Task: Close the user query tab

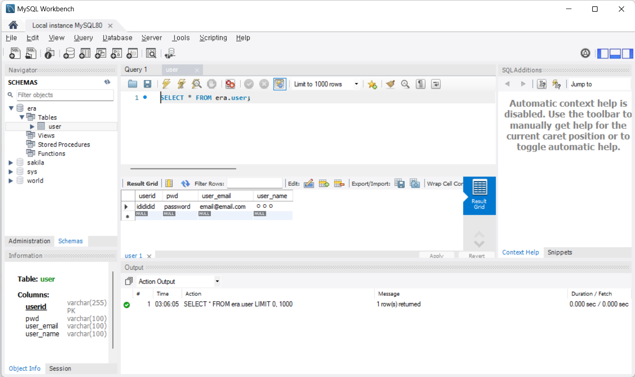Action: [x=197, y=70]
